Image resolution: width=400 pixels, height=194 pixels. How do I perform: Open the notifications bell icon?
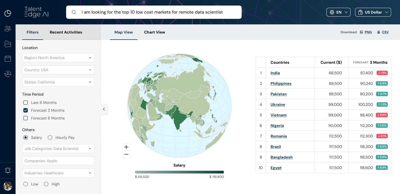(x=8, y=170)
